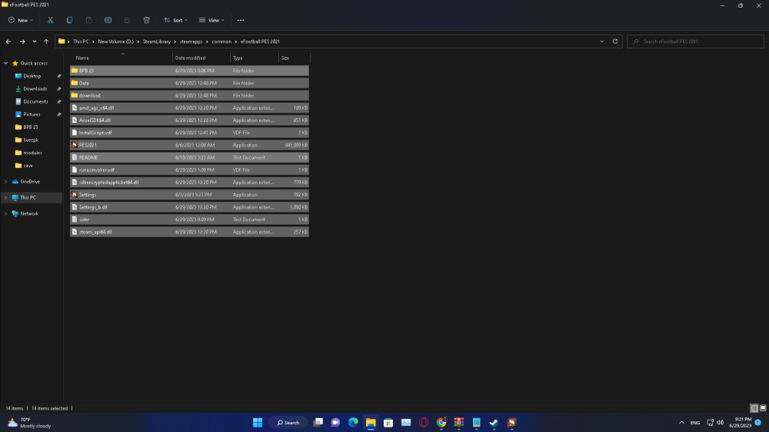Open the See more options menu
The width and height of the screenshot is (769, 432).
pyautogui.click(x=241, y=20)
